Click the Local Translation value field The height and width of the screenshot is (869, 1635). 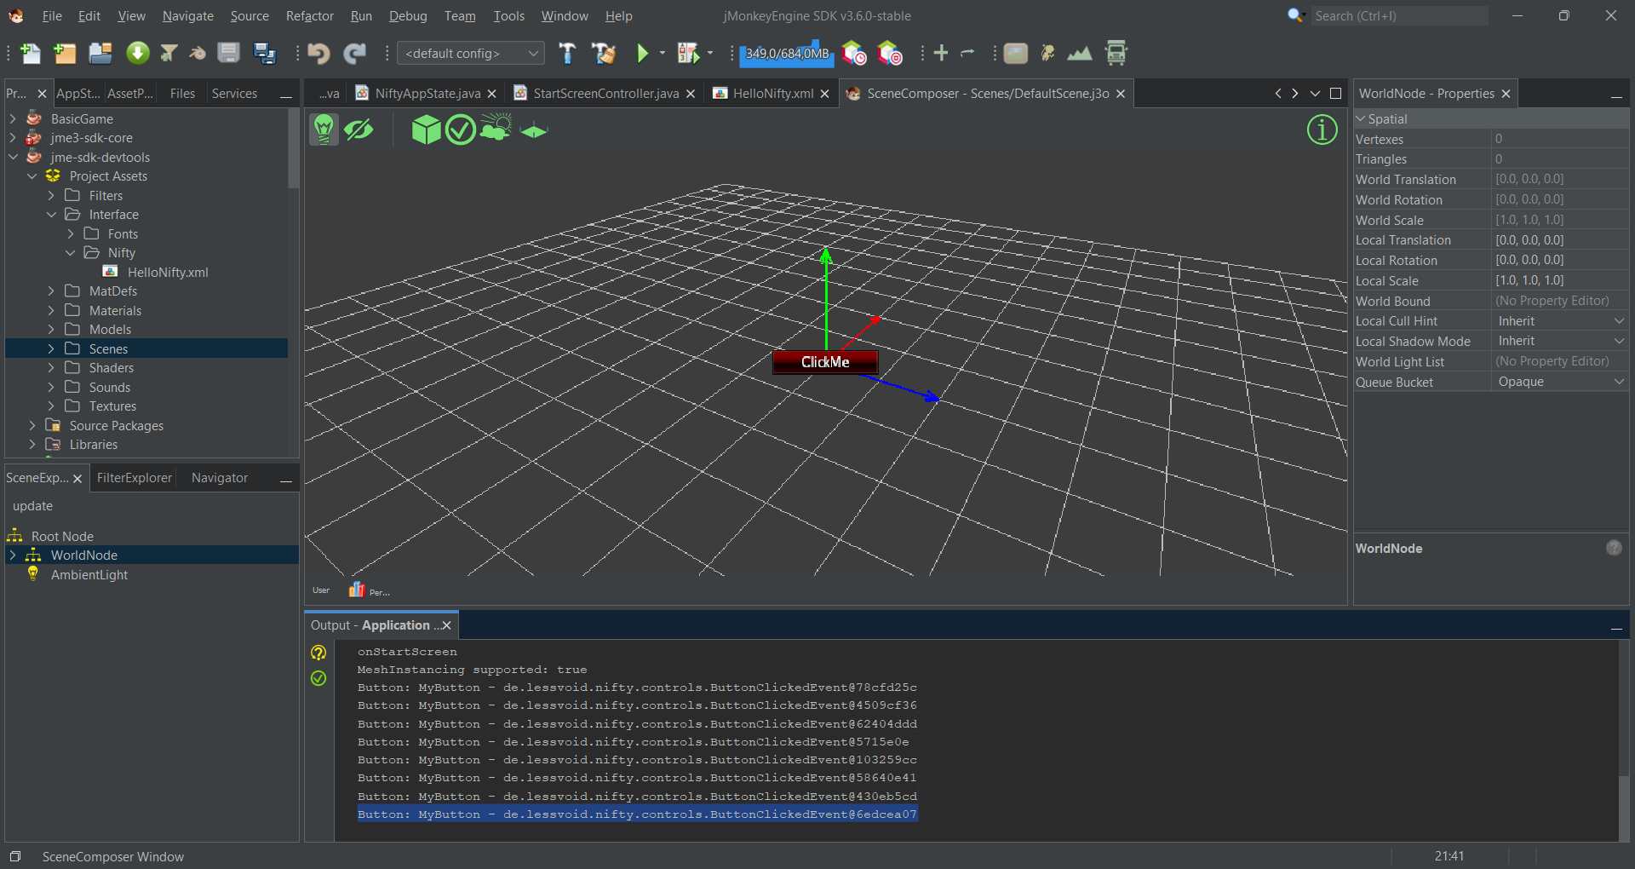tap(1560, 240)
